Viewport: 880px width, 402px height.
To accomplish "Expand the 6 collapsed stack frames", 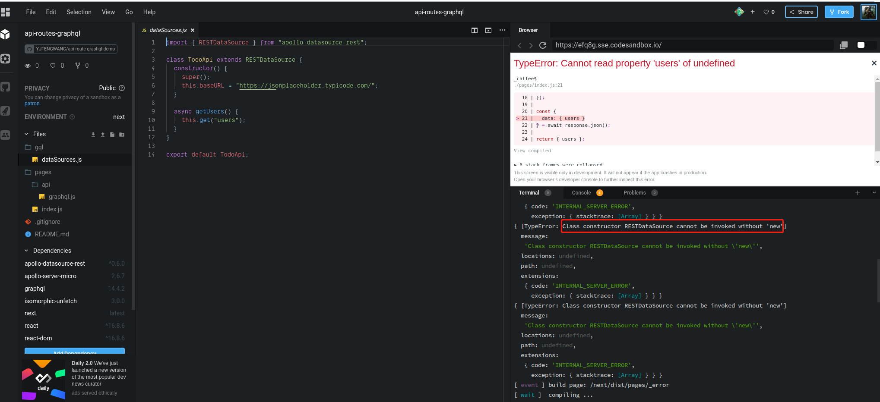I will (x=557, y=164).
